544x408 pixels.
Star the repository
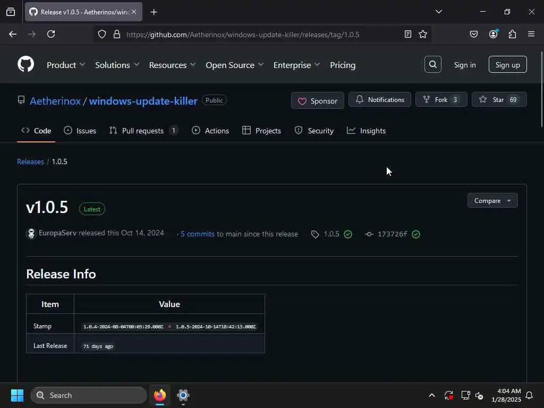499,99
